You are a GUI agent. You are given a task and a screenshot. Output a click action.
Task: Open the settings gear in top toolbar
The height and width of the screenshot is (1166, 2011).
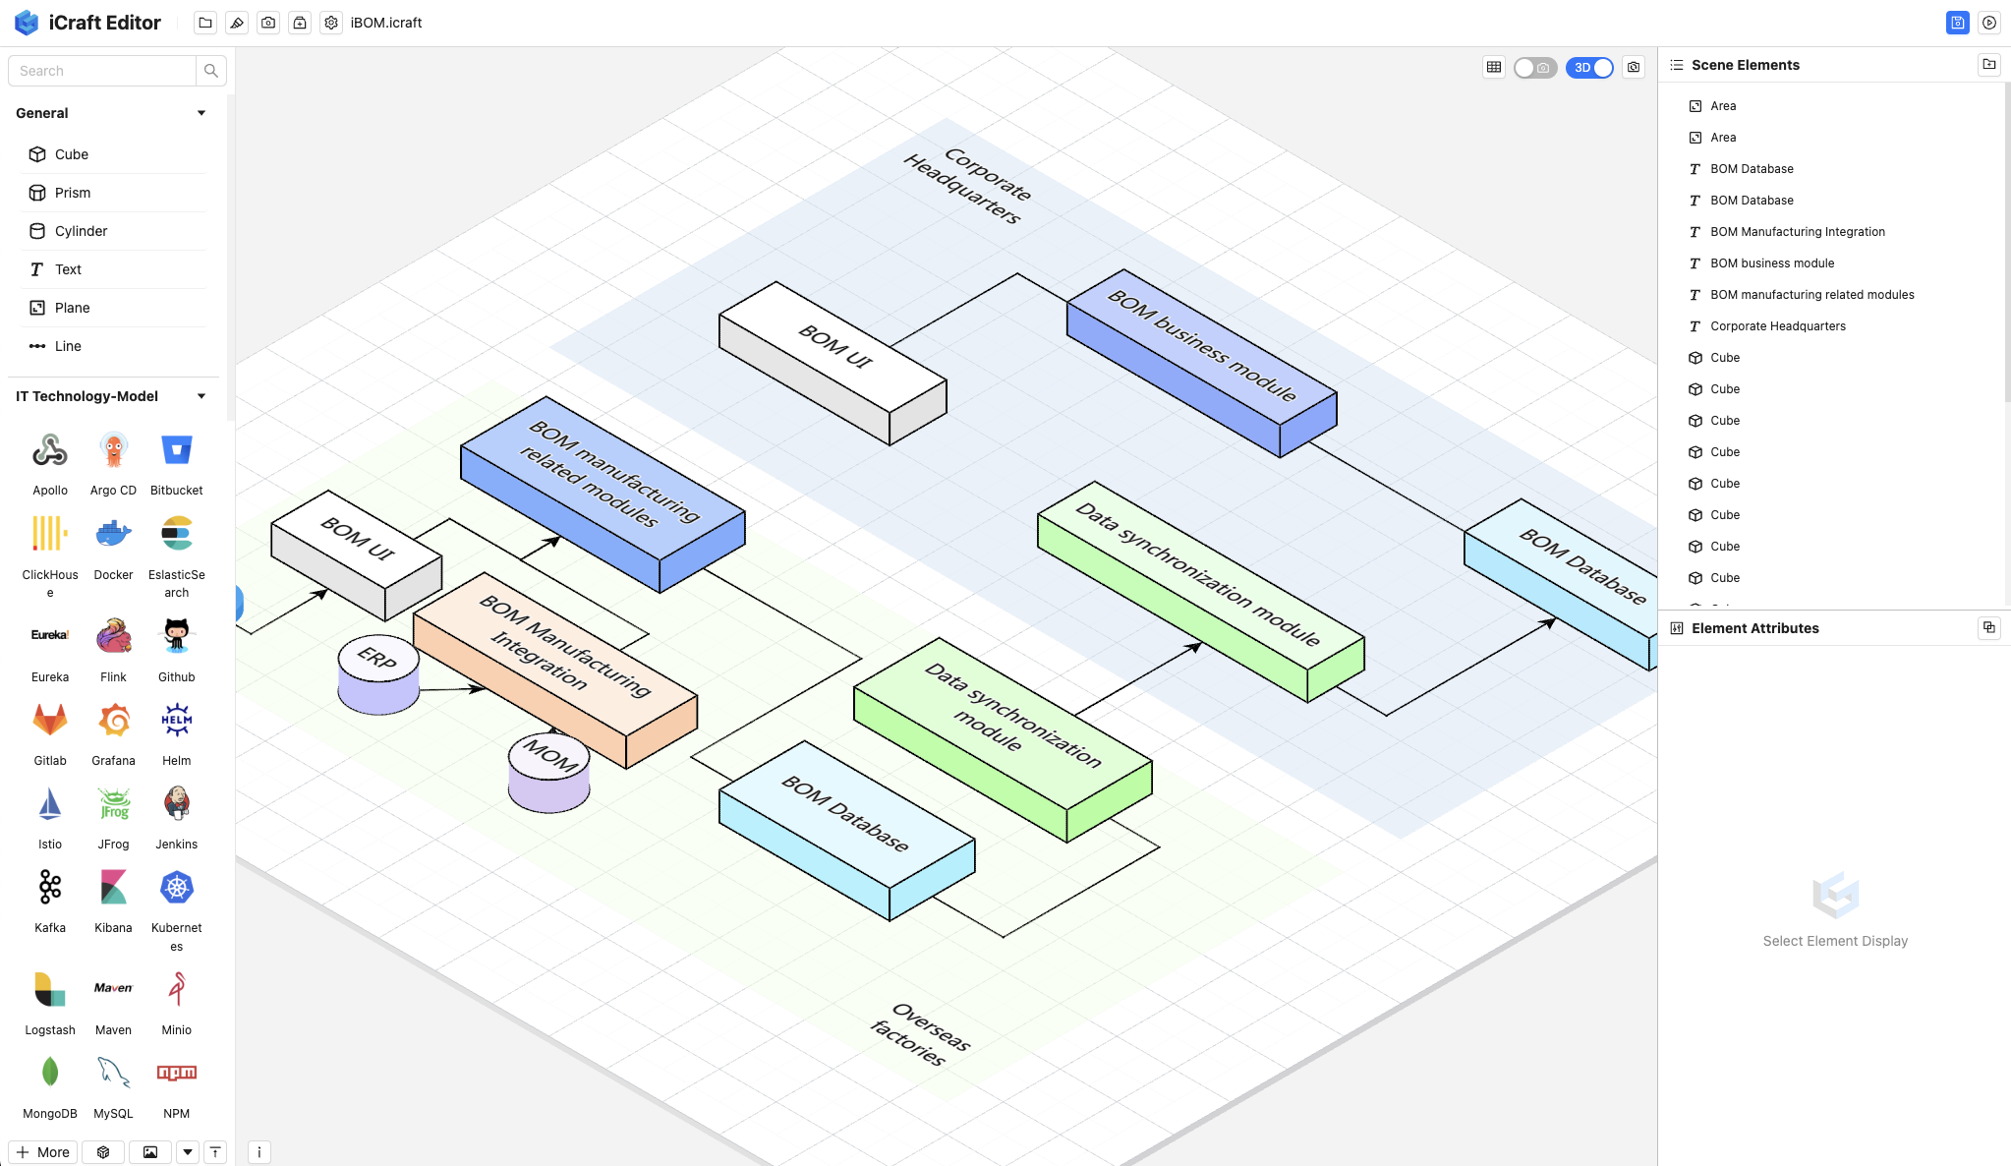tap(331, 23)
